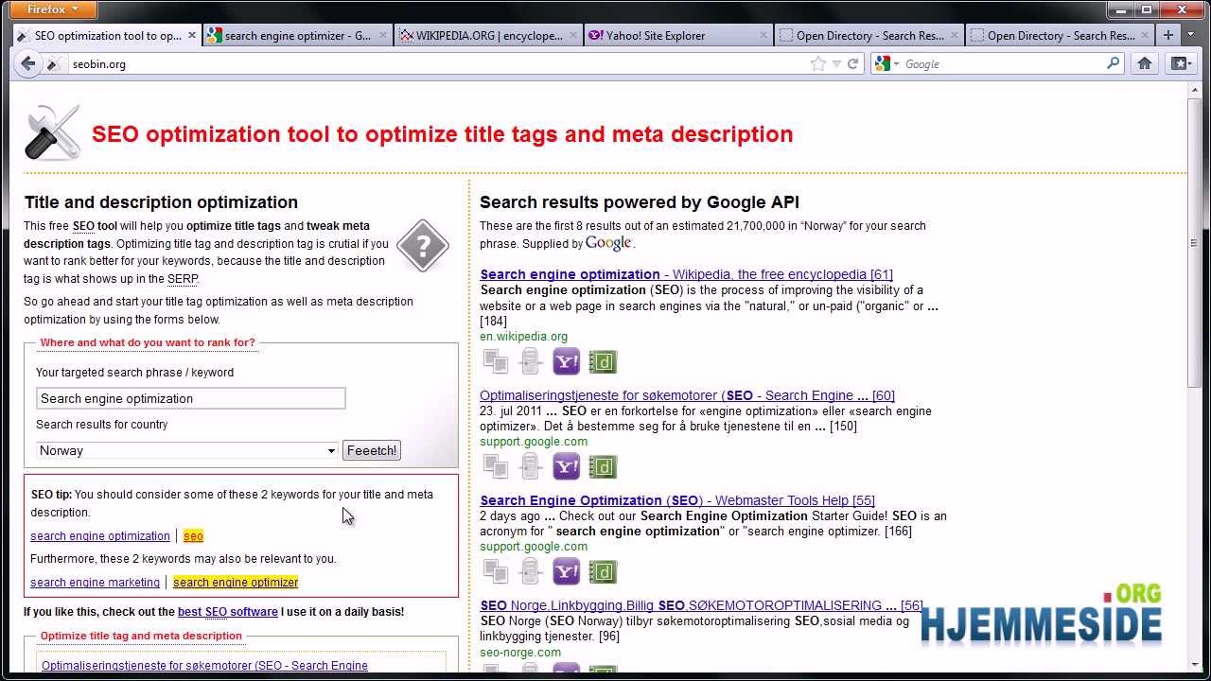Click the pages icon under Webmaster Tools Help result
Viewport: 1211px width, 681px height.
(x=495, y=571)
